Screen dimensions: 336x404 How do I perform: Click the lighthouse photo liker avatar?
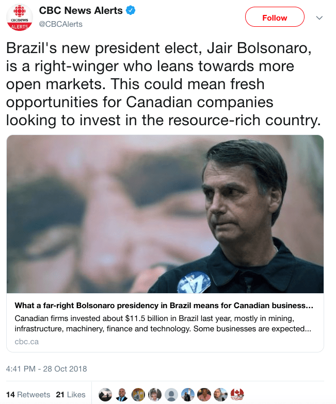point(187,394)
